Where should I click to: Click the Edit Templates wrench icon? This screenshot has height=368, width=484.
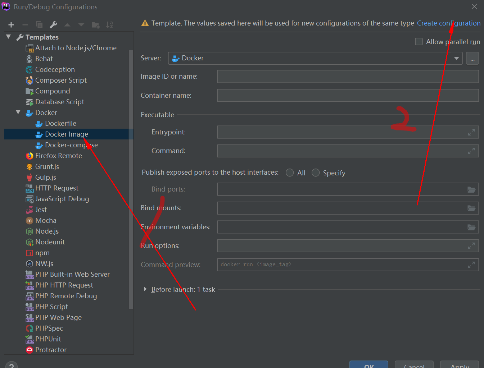pyautogui.click(x=53, y=25)
